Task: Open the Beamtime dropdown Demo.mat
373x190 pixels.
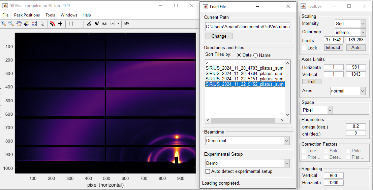Action: 247,141
